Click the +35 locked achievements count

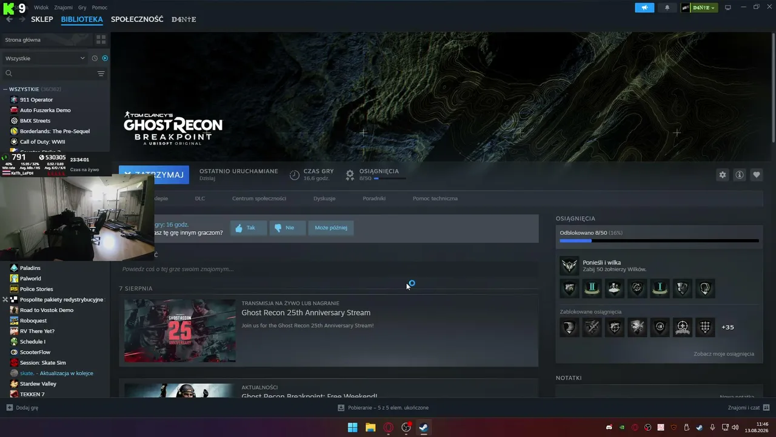tap(727, 327)
